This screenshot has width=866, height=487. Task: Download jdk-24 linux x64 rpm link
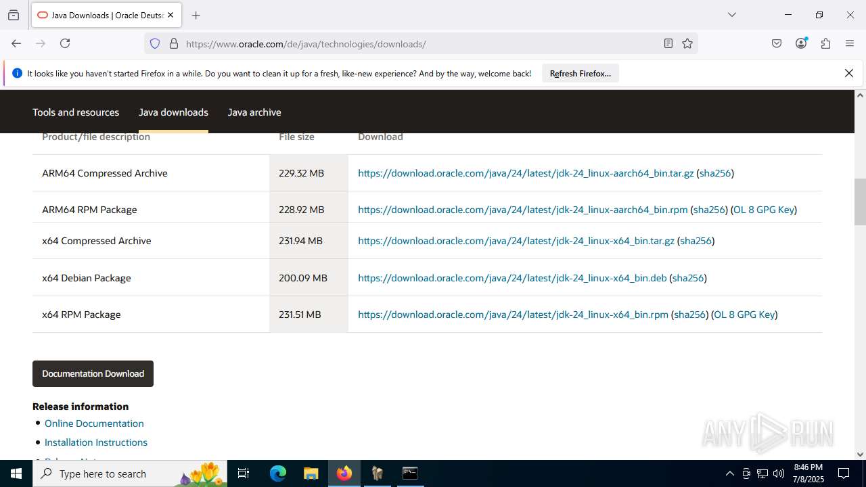(x=513, y=315)
